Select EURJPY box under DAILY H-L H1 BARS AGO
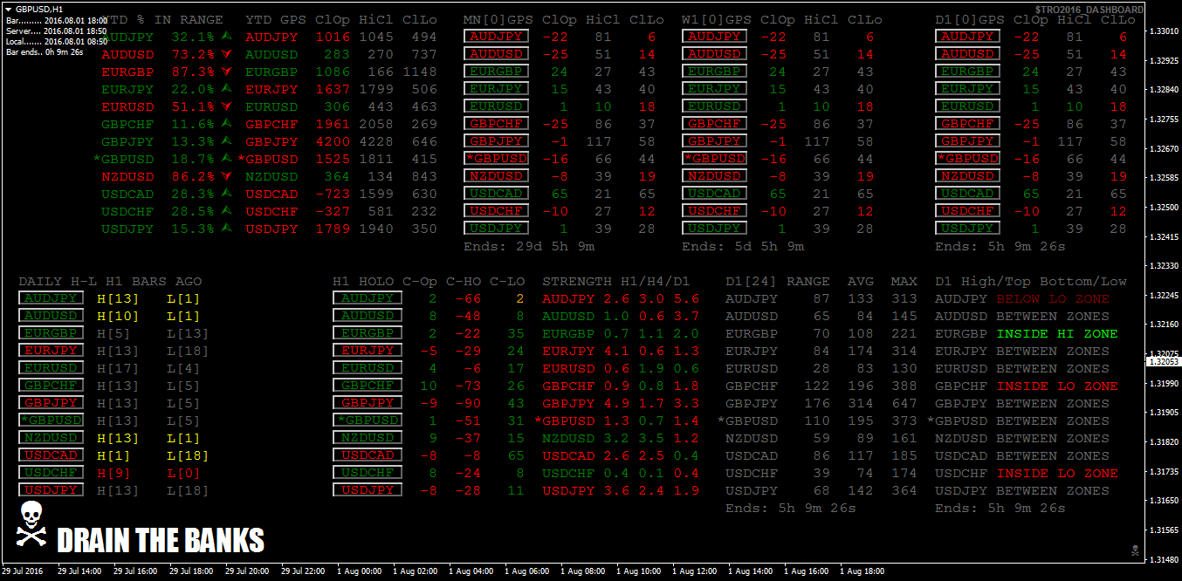 pos(51,351)
